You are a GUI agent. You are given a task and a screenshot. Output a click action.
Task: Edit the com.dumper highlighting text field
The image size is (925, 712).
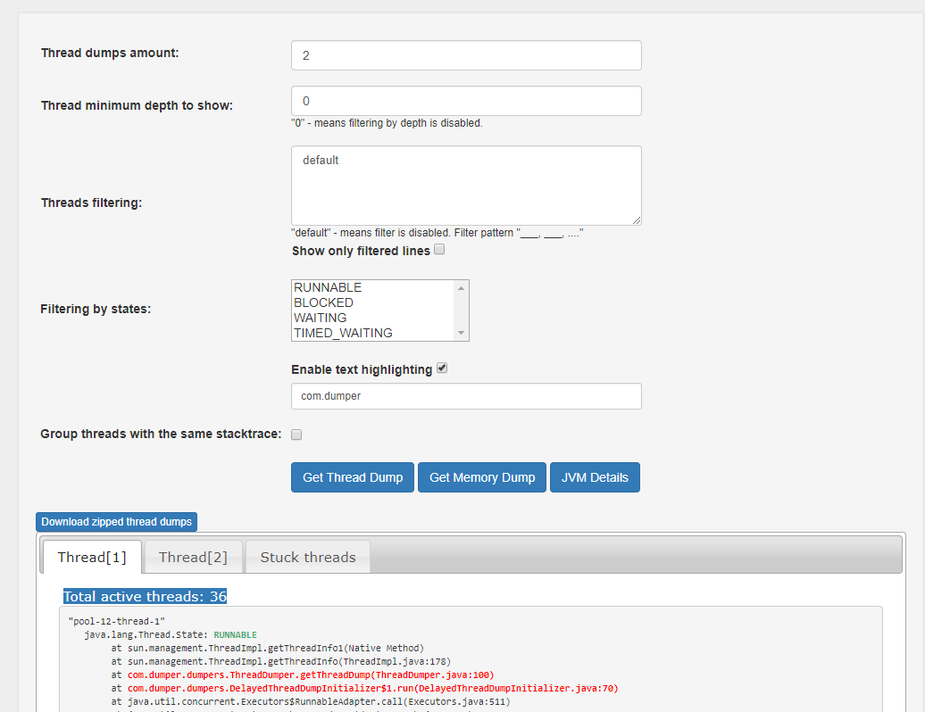[465, 395]
